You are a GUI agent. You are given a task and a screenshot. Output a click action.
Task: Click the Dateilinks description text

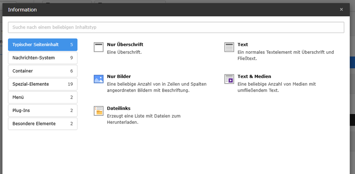point(144,119)
